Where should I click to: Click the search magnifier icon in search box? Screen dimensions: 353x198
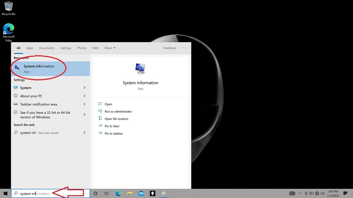[x=16, y=193]
